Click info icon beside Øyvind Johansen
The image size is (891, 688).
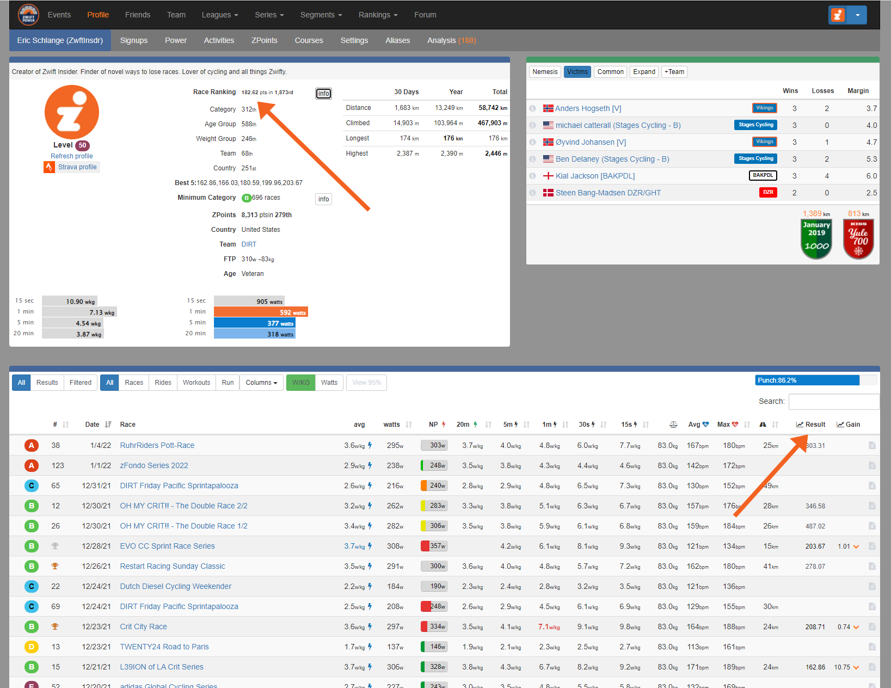(533, 142)
